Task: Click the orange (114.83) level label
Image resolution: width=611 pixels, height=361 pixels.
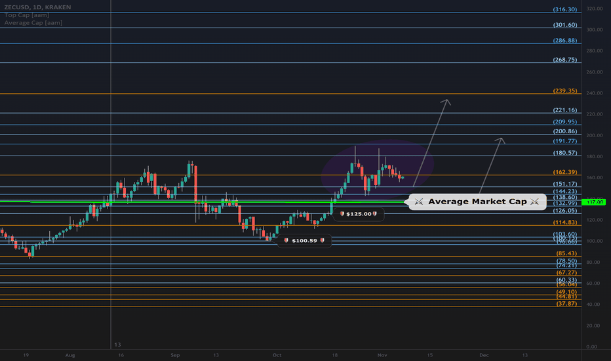Action: 565,222
